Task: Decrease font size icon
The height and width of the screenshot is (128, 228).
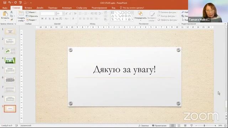Action: [x=70, y=14]
